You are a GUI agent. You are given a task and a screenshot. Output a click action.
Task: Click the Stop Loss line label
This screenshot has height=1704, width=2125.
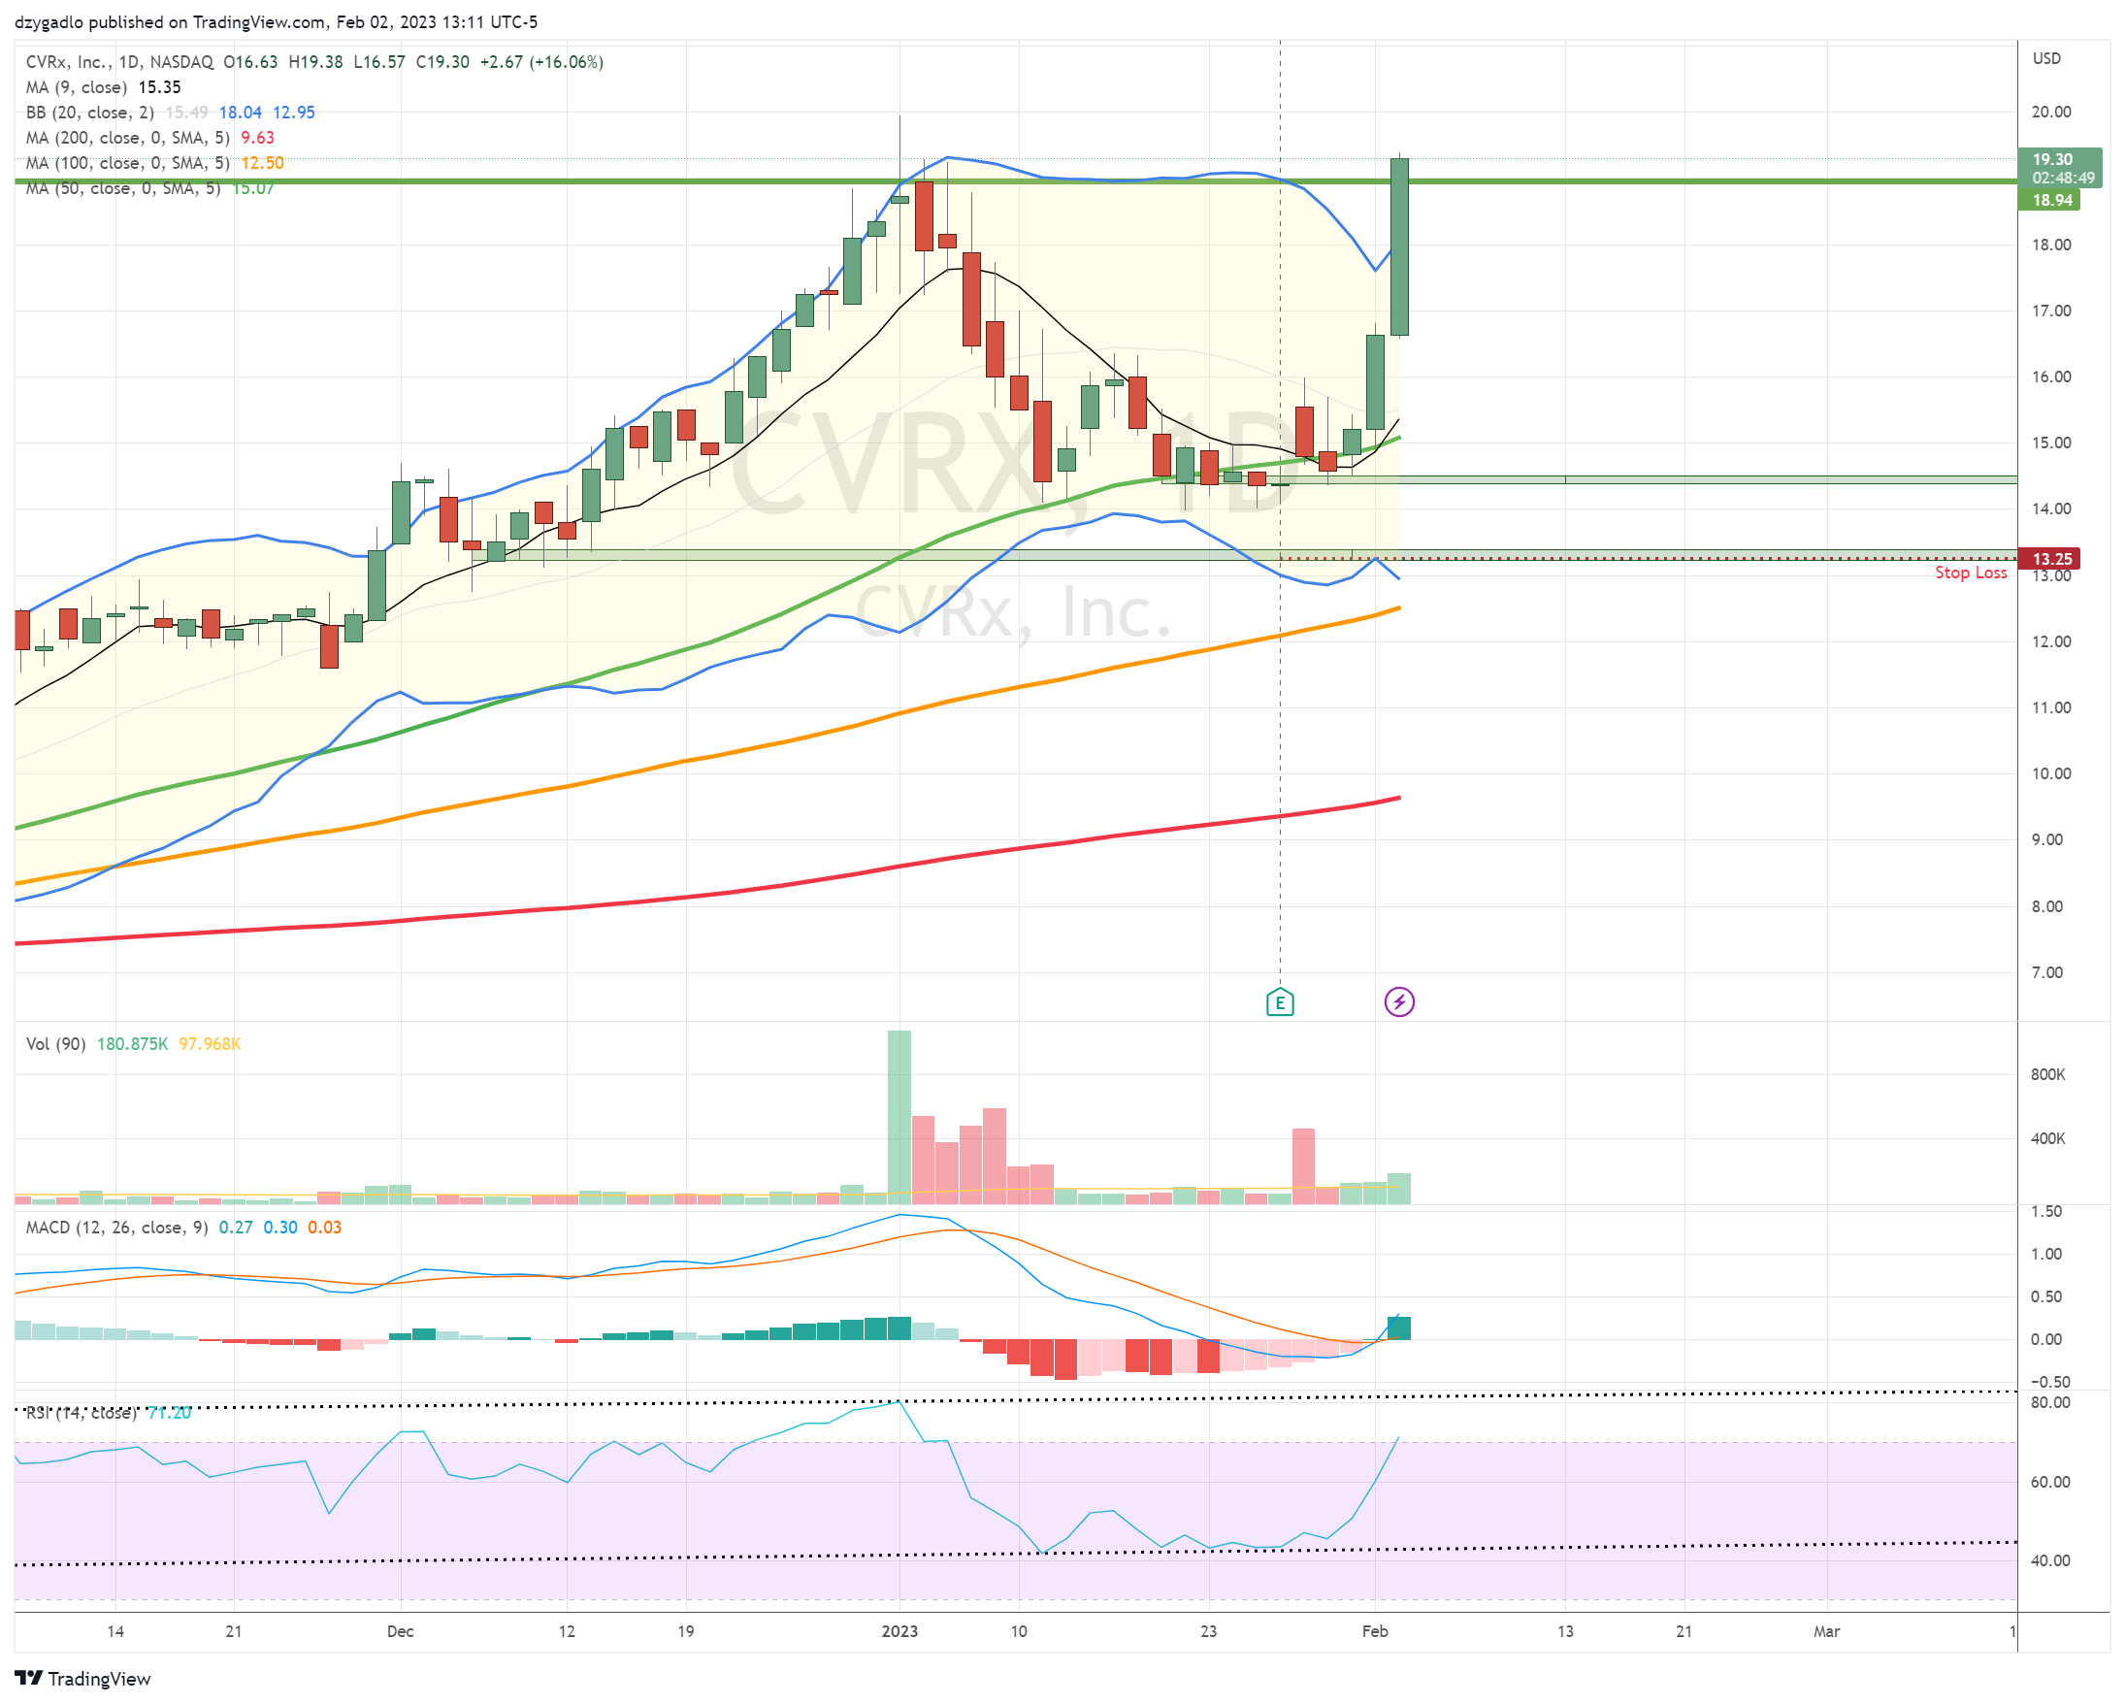pyautogui.click(x=1972, y=573)
